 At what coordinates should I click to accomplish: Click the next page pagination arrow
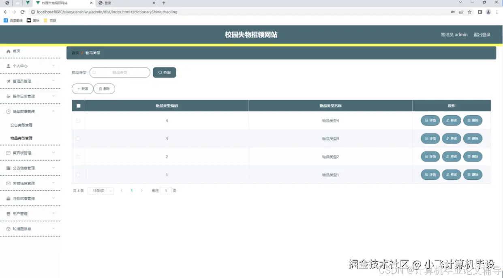[142, 191]
